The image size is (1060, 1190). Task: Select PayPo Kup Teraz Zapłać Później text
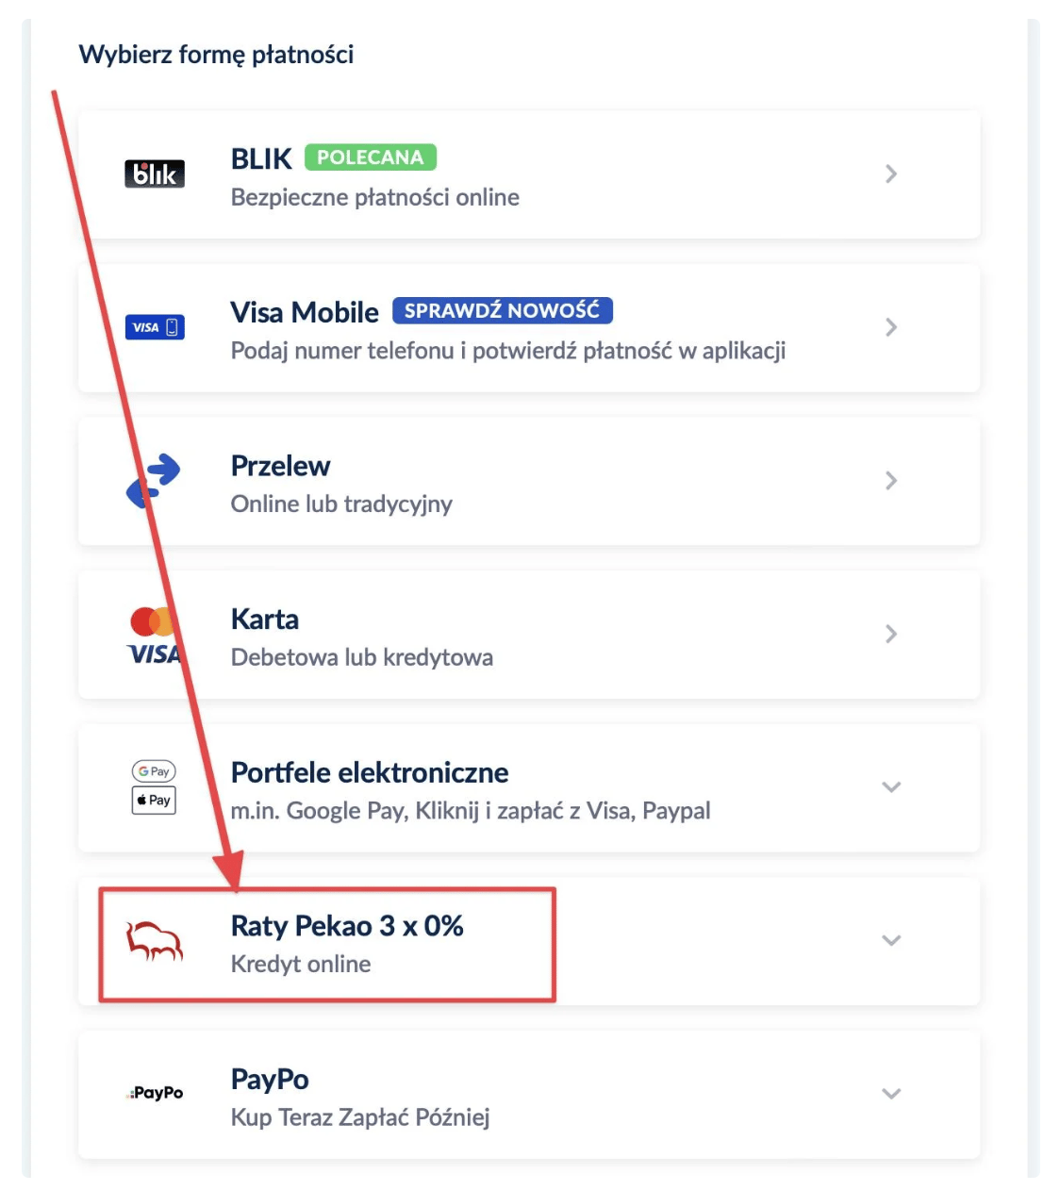360,1117
